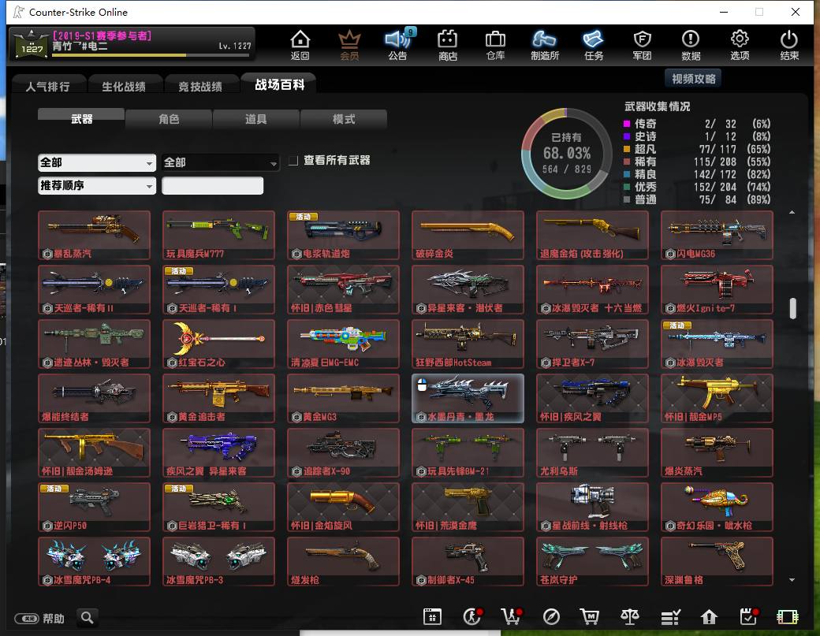
Task: Select the 追踪者X-90 weapon card
Action: pyautogui.click(x=343, y=452)
